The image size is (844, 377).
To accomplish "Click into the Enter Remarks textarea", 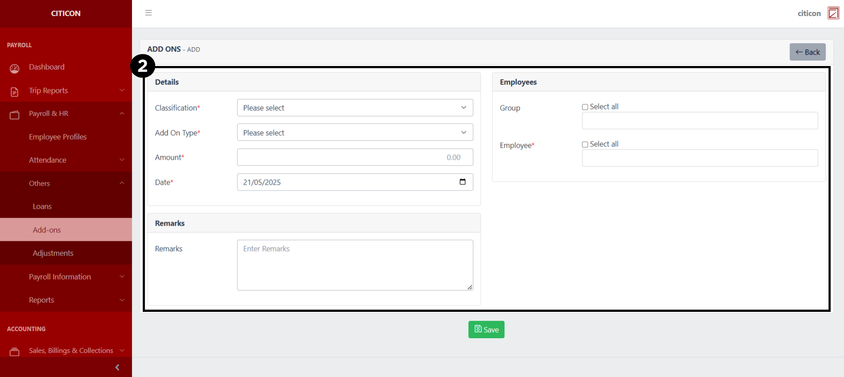I will pos(355,265).
